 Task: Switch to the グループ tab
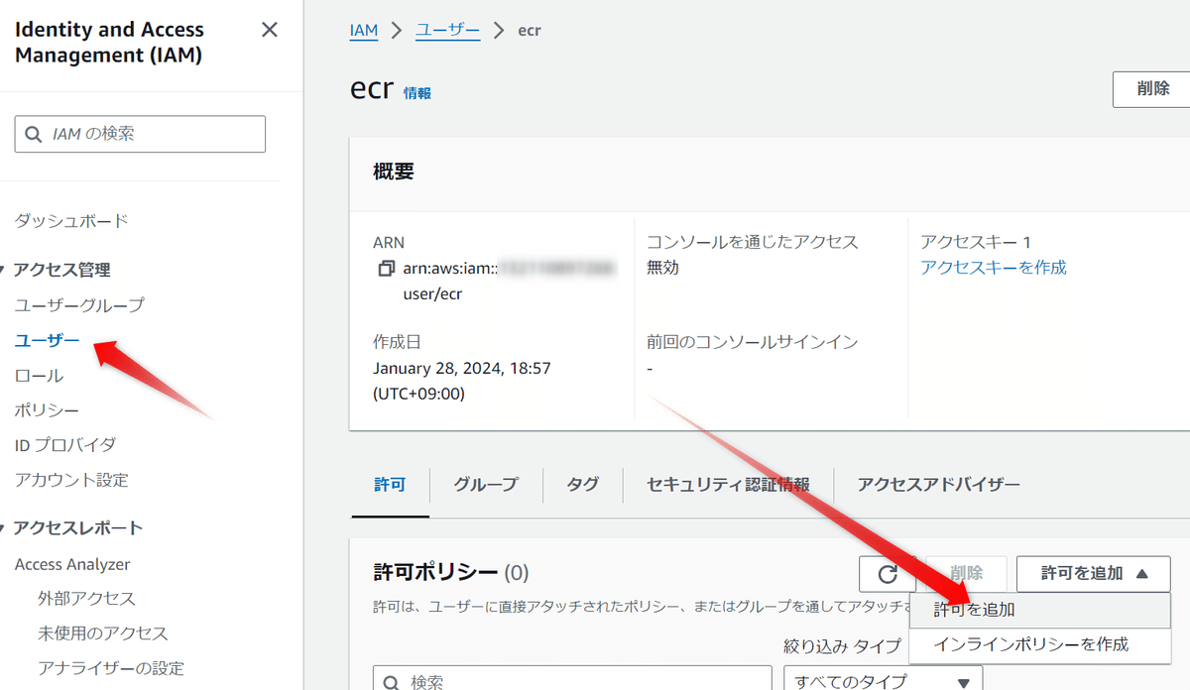(x=486, y=485)
